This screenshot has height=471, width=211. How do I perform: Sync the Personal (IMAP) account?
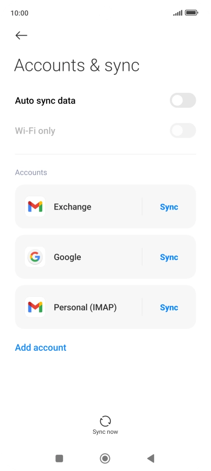point(169,307)
